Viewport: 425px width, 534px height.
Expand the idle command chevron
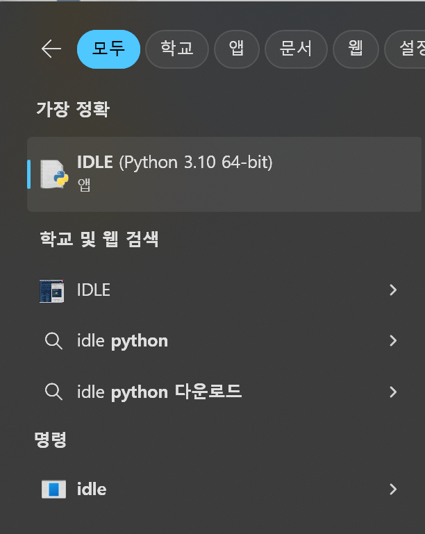pos(393,490)
